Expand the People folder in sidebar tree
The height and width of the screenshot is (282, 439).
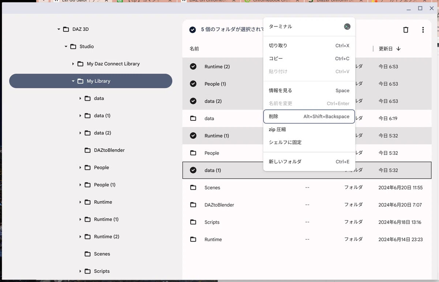tap(80, 167)
